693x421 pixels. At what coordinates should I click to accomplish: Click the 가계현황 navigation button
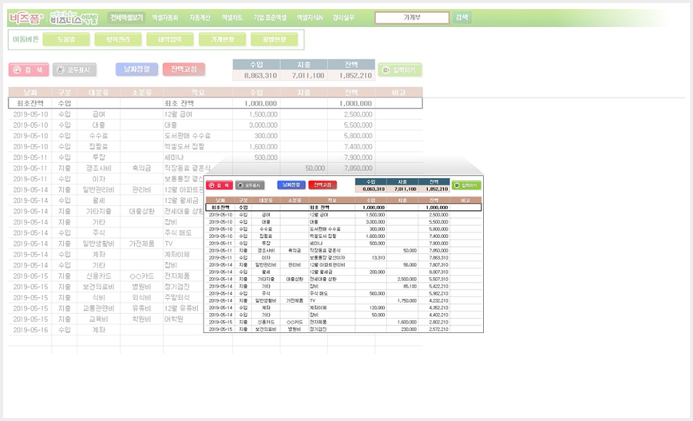point(222,39)
